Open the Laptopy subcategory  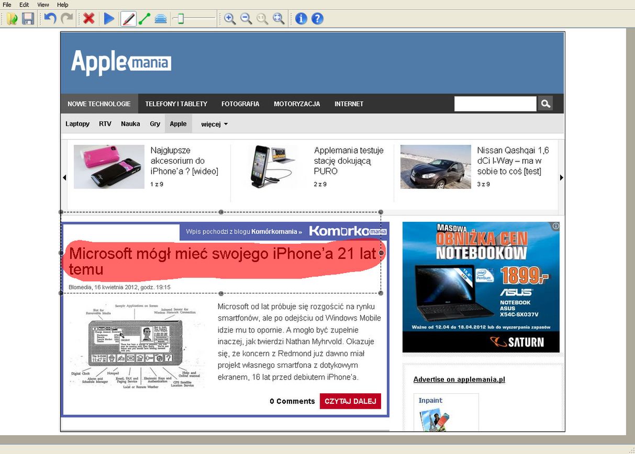tap(77, 124)
